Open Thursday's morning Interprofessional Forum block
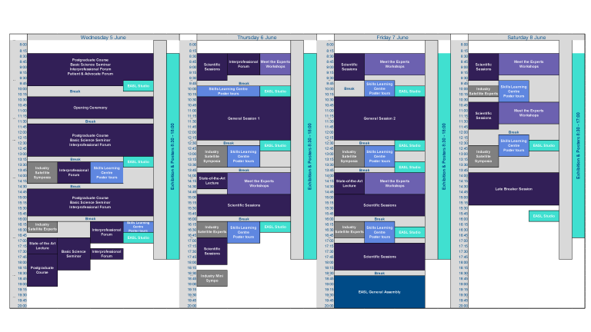591x332 pixels. tap(243, 64)
